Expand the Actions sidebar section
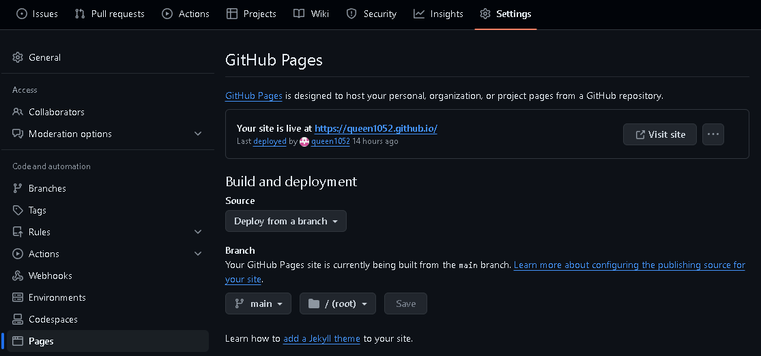This screenshot has width=761, height=356. [198, 254]
